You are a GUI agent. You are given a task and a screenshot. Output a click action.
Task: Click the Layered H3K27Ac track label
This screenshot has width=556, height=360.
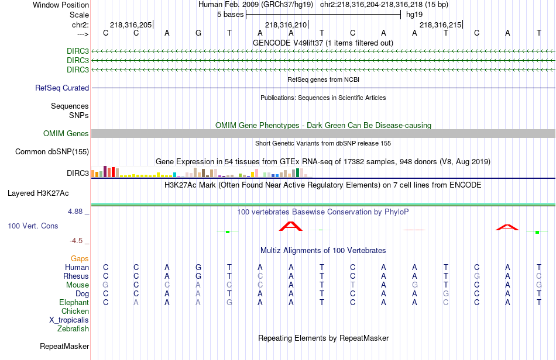38,193
